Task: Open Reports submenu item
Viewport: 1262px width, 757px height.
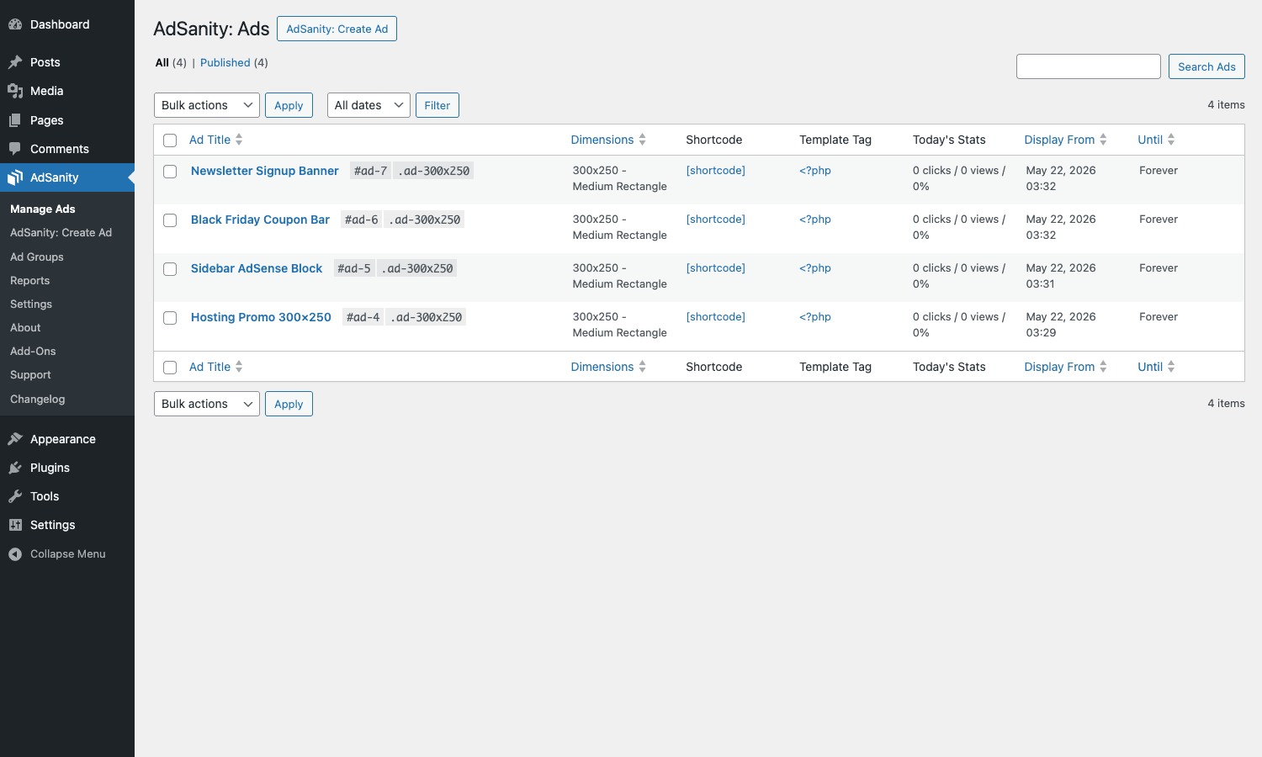Action: [x=30, y=280]
